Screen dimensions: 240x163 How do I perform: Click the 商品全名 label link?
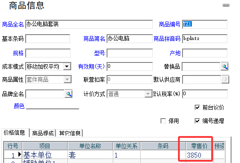[x=13, y=24]
